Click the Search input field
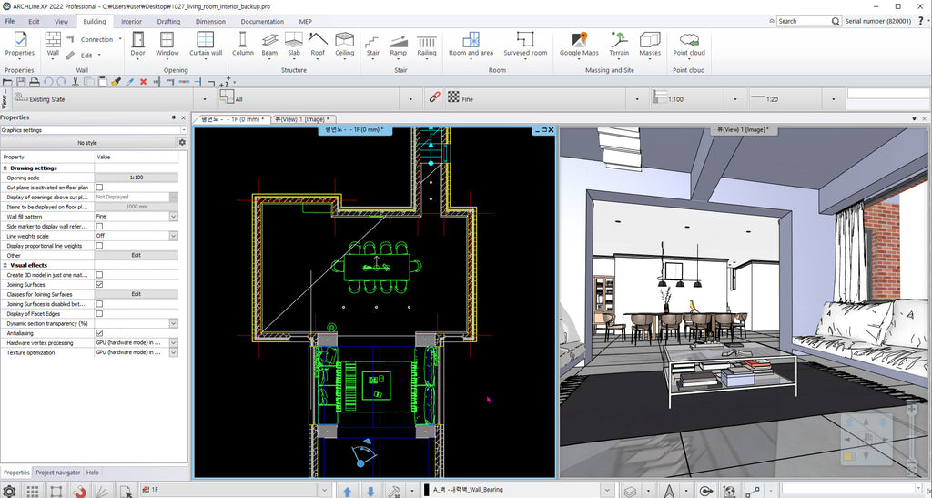This screenshot has width=932, height=498. 803,21
